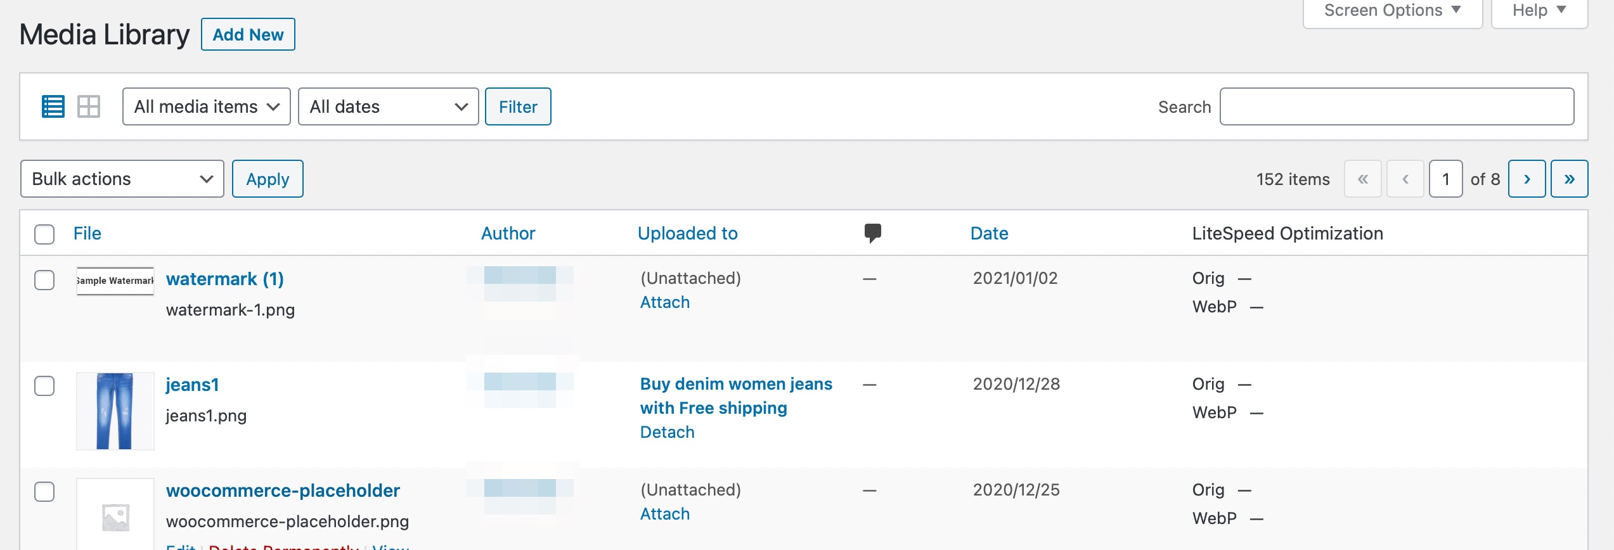Open the Bulk actions dropdown
Screen dimensions: 1614x550
pyautogui.click(x=122, y=179)
